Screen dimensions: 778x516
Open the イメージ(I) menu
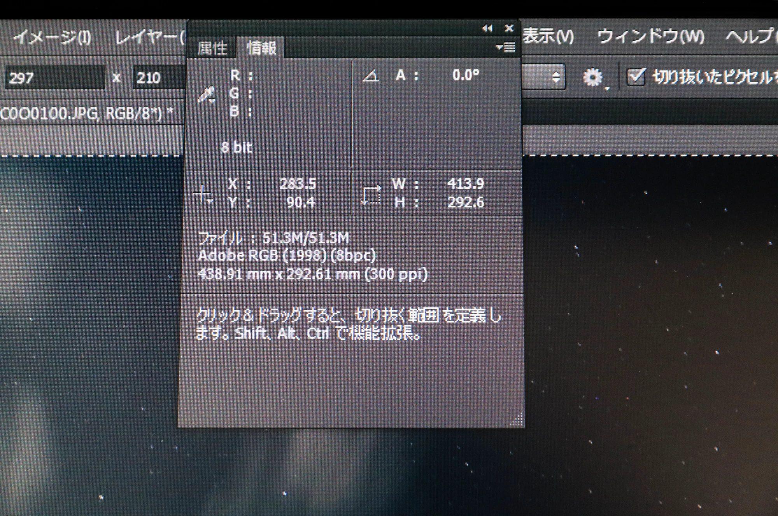(x=52, y=38)
